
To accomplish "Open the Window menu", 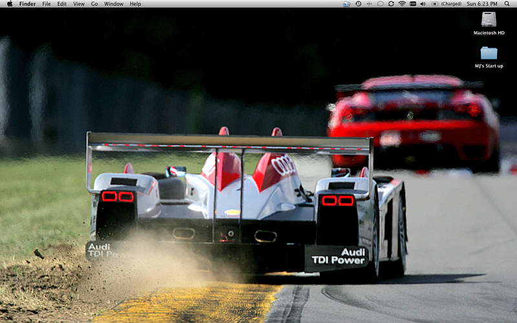I will 114,4.
